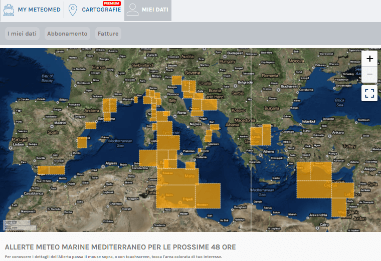
Task: Click the alert zone east of Tripoli near Misratah
Action: click(208, 196)
